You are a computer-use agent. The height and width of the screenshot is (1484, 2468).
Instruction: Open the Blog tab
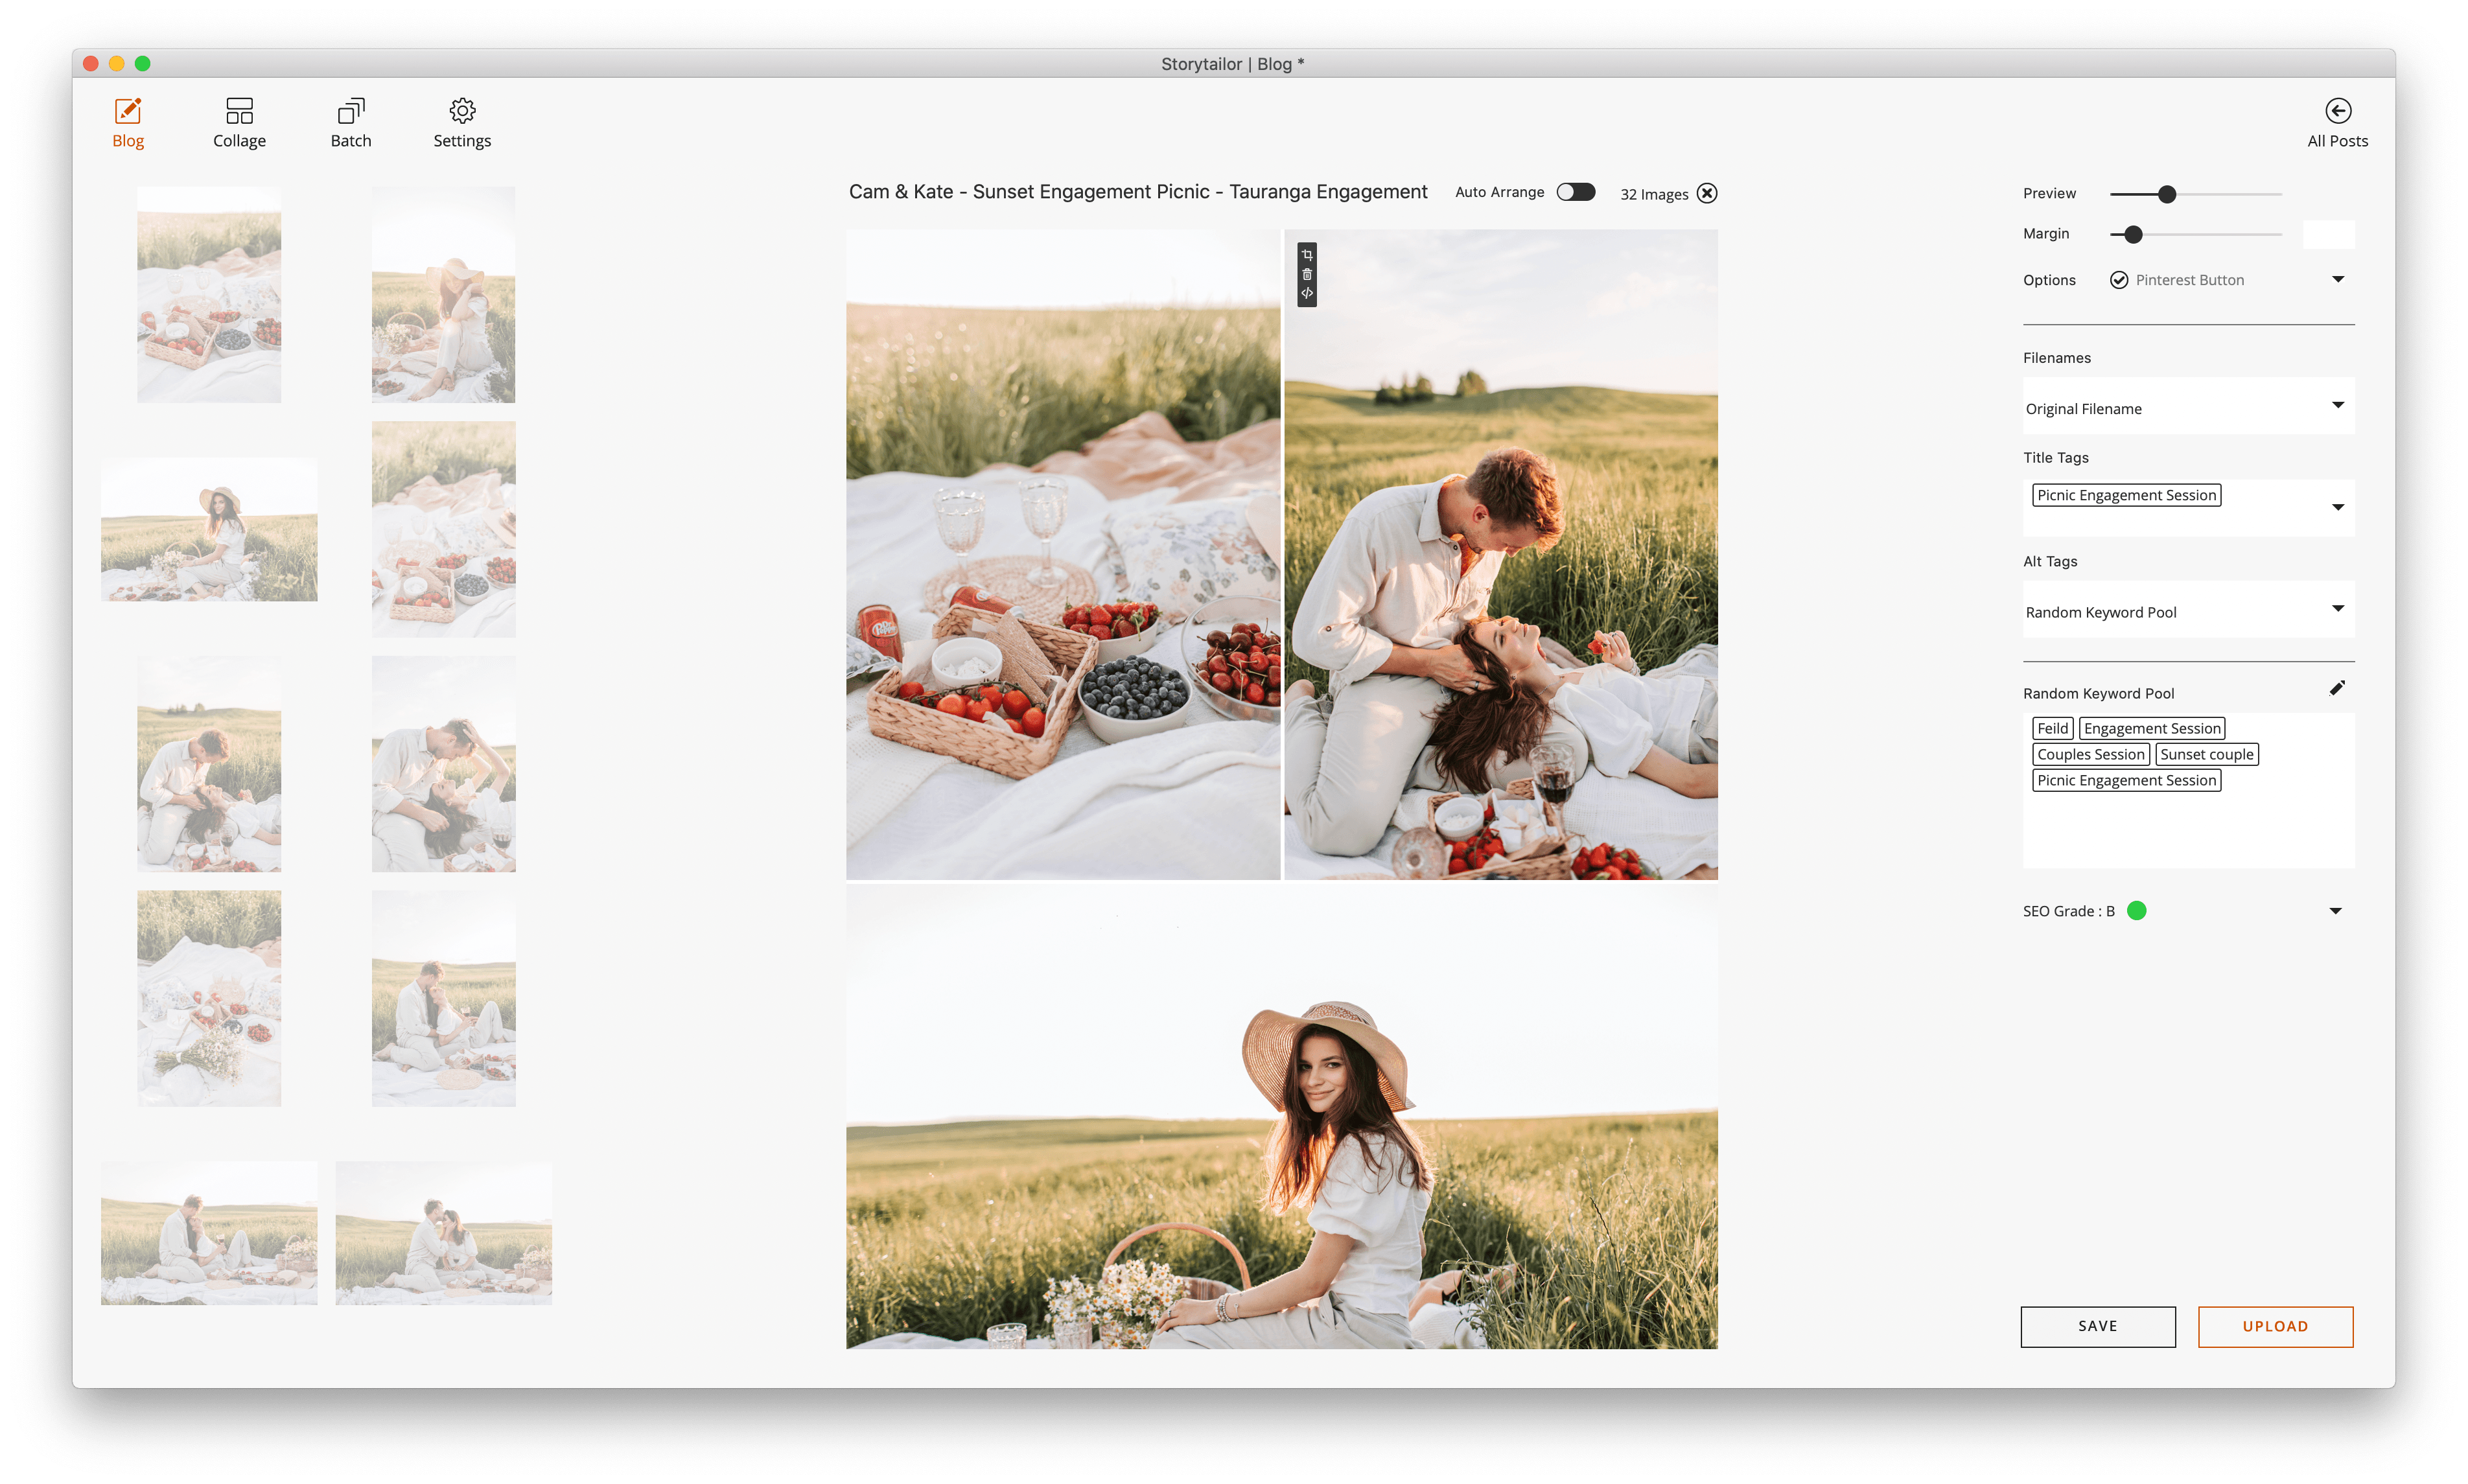tap(128, 123)
